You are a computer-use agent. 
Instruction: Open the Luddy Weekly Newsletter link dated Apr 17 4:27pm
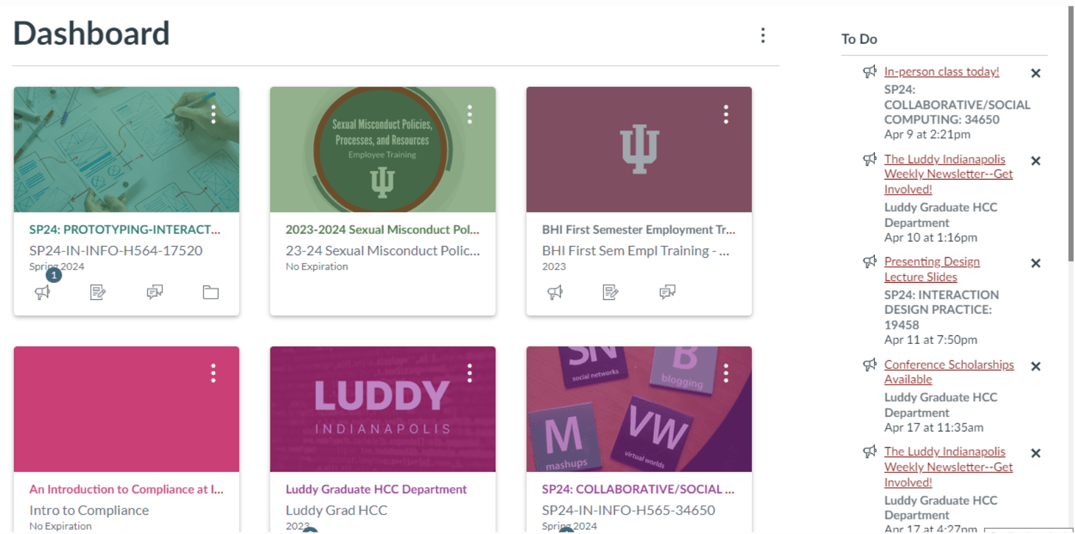coord(948,467)
